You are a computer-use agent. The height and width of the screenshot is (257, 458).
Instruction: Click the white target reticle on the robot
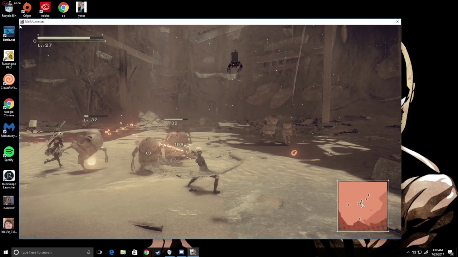click(x=148, y=153)
